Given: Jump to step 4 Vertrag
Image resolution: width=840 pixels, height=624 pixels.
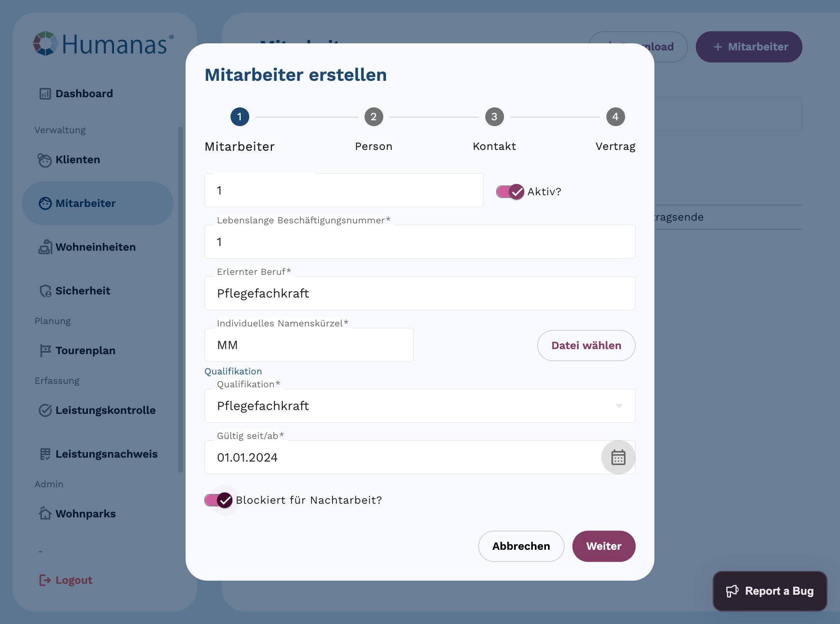Looking at the screenshot, I should [x=615, y=117].
